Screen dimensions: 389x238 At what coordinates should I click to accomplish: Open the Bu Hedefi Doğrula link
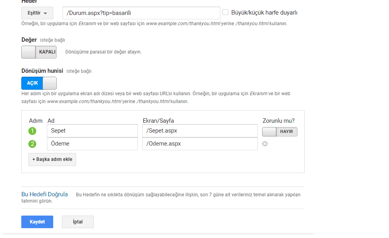(x=45, y=194)
